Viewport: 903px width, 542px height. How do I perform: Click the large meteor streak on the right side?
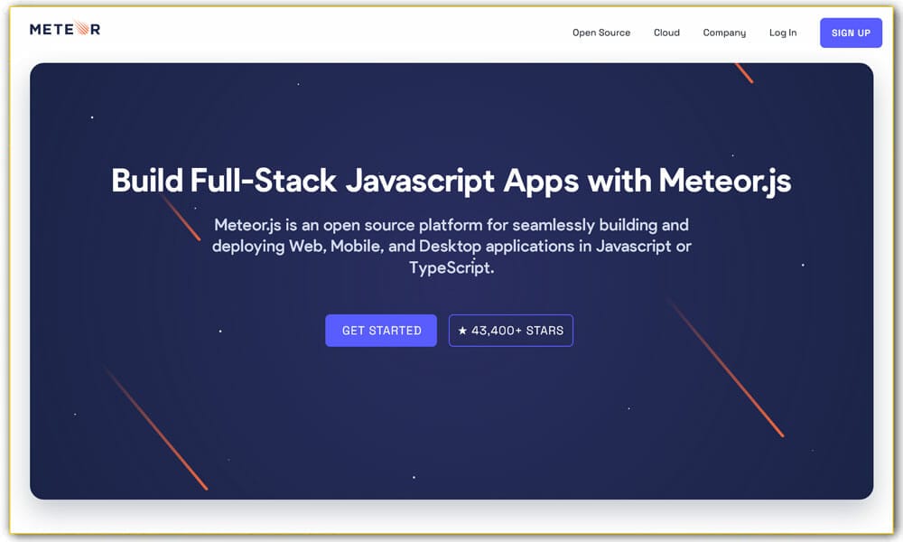click(x=727, y=369)
